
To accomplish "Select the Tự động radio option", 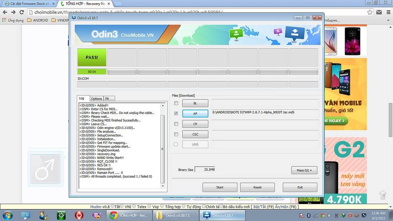I will coord(184,206).
